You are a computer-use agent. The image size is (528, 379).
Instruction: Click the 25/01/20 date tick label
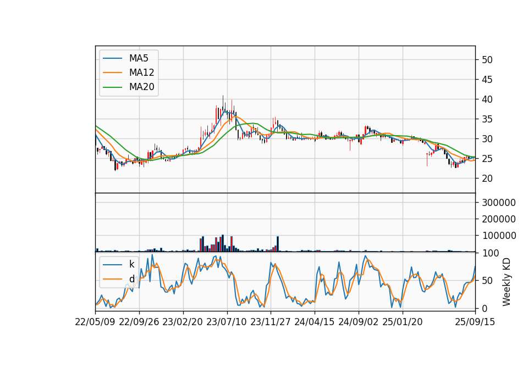click(x=403, y=322)
